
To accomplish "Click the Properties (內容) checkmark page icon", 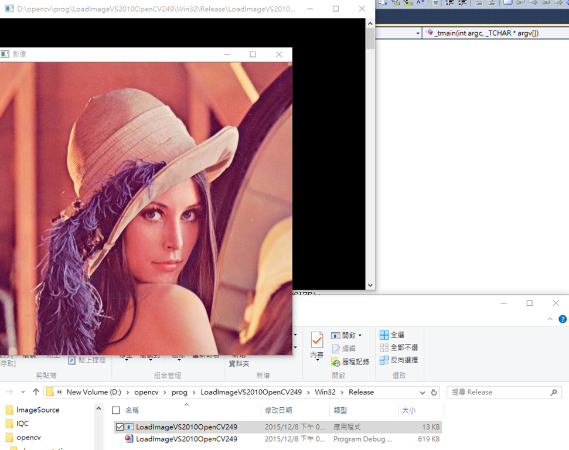I will (x=317, y=340).
